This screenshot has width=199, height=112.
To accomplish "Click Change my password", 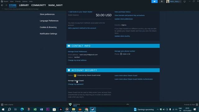I will (76, 84).
